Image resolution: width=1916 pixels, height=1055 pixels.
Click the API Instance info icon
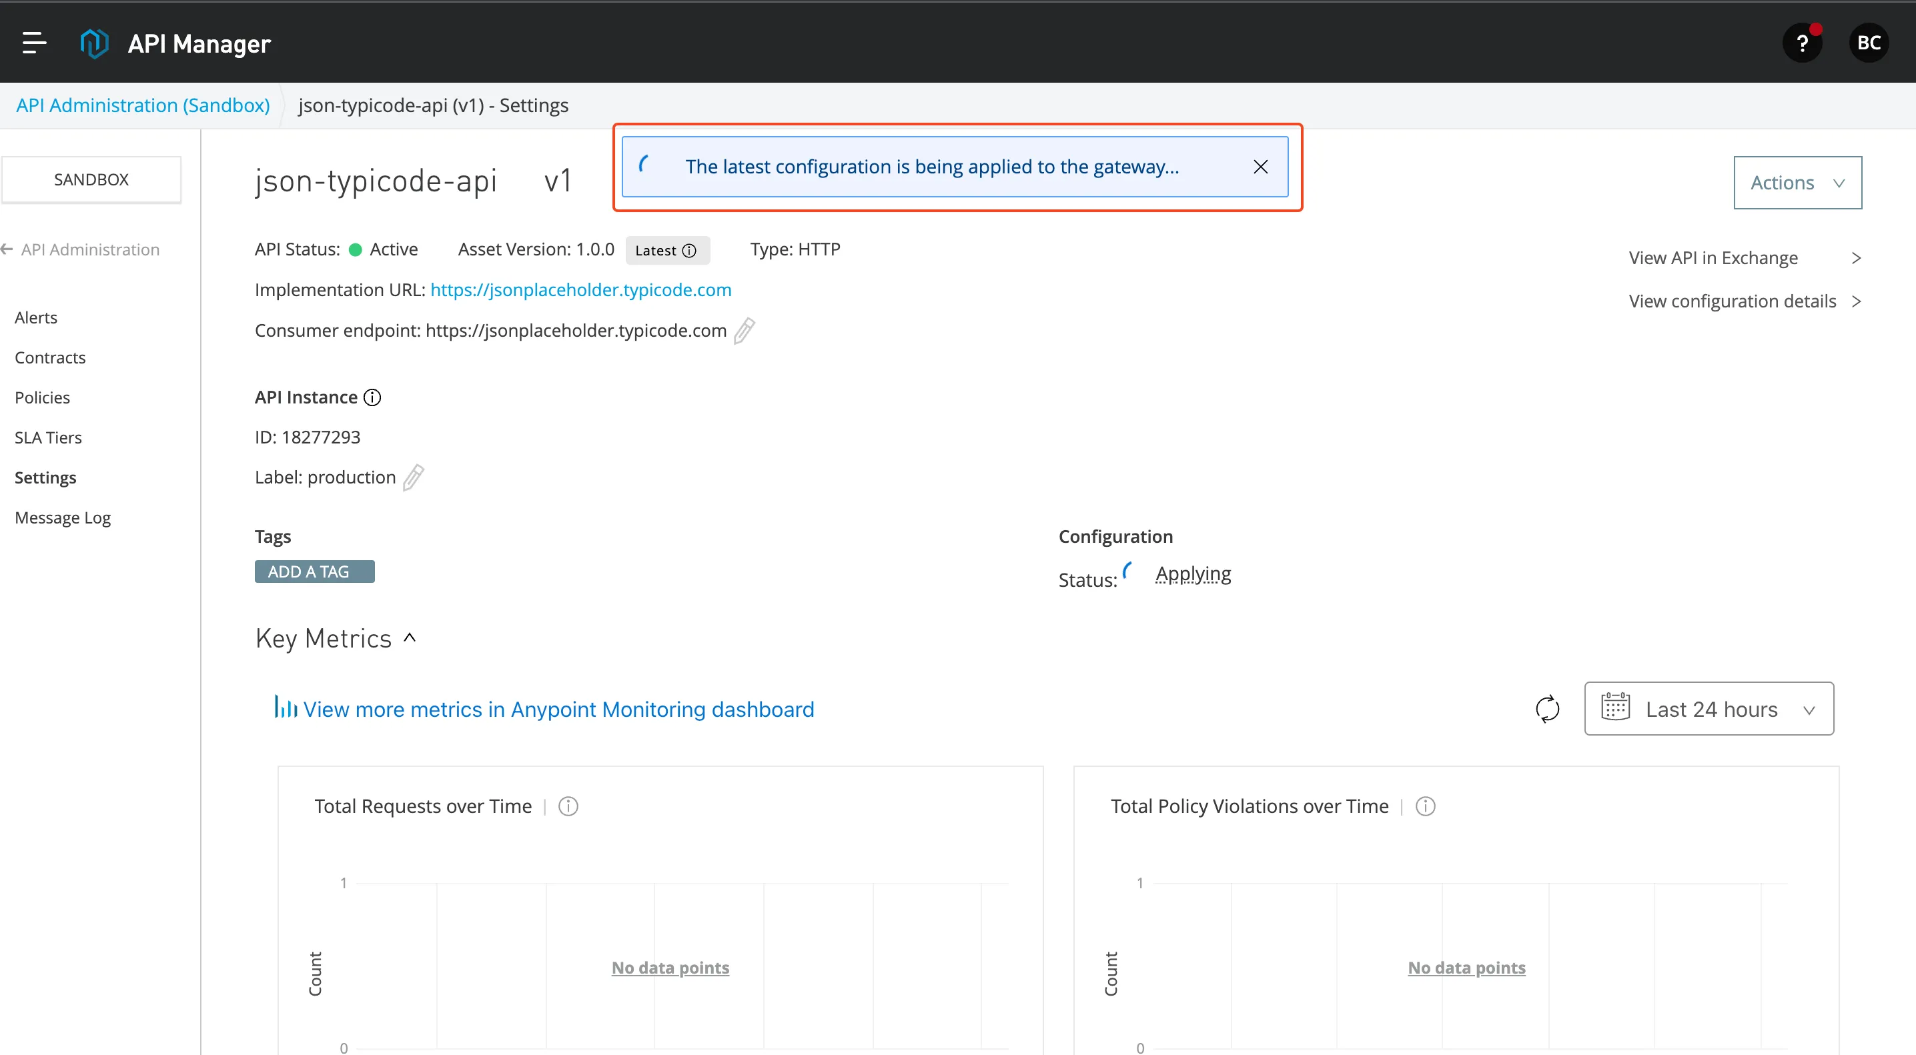(372, 397)
